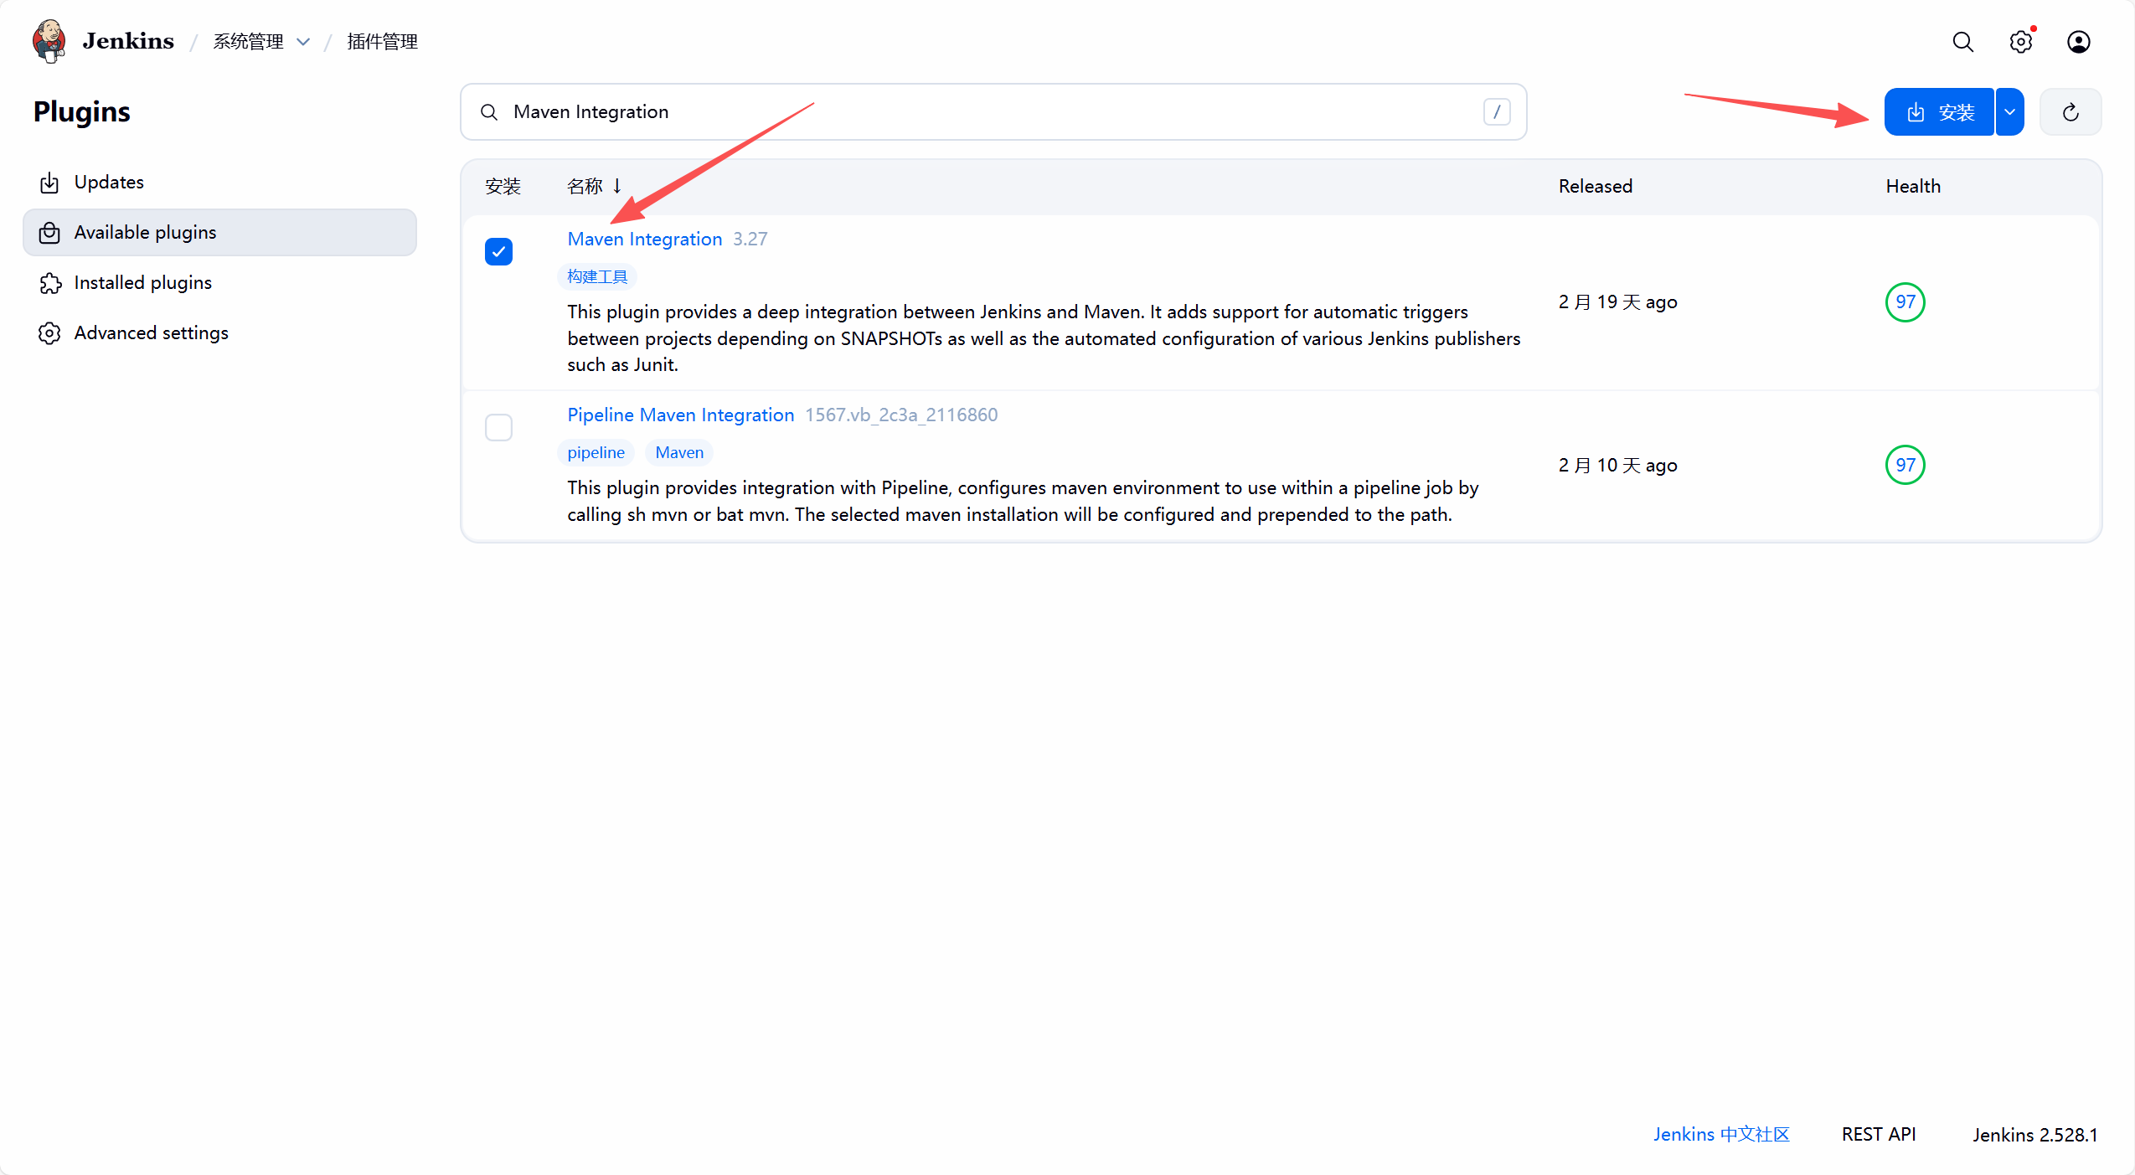Go to Installed plugins
This screenshot has height=1175, width=2135.
click(x=142, y=282)
